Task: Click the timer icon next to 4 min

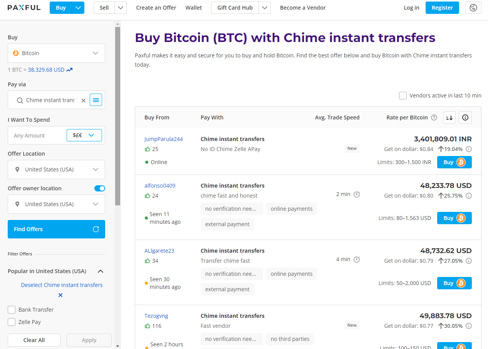Action: click(357, 259)
